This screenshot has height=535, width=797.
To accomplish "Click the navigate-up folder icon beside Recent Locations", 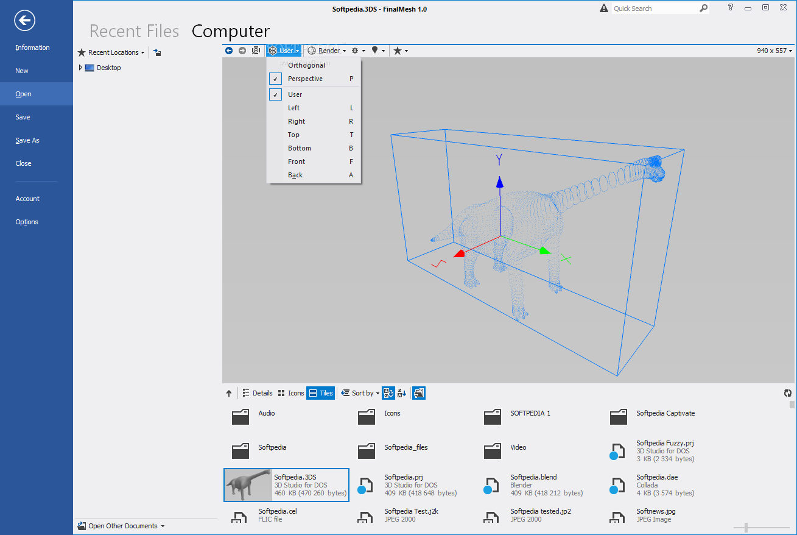I will (x=157, y=52).
